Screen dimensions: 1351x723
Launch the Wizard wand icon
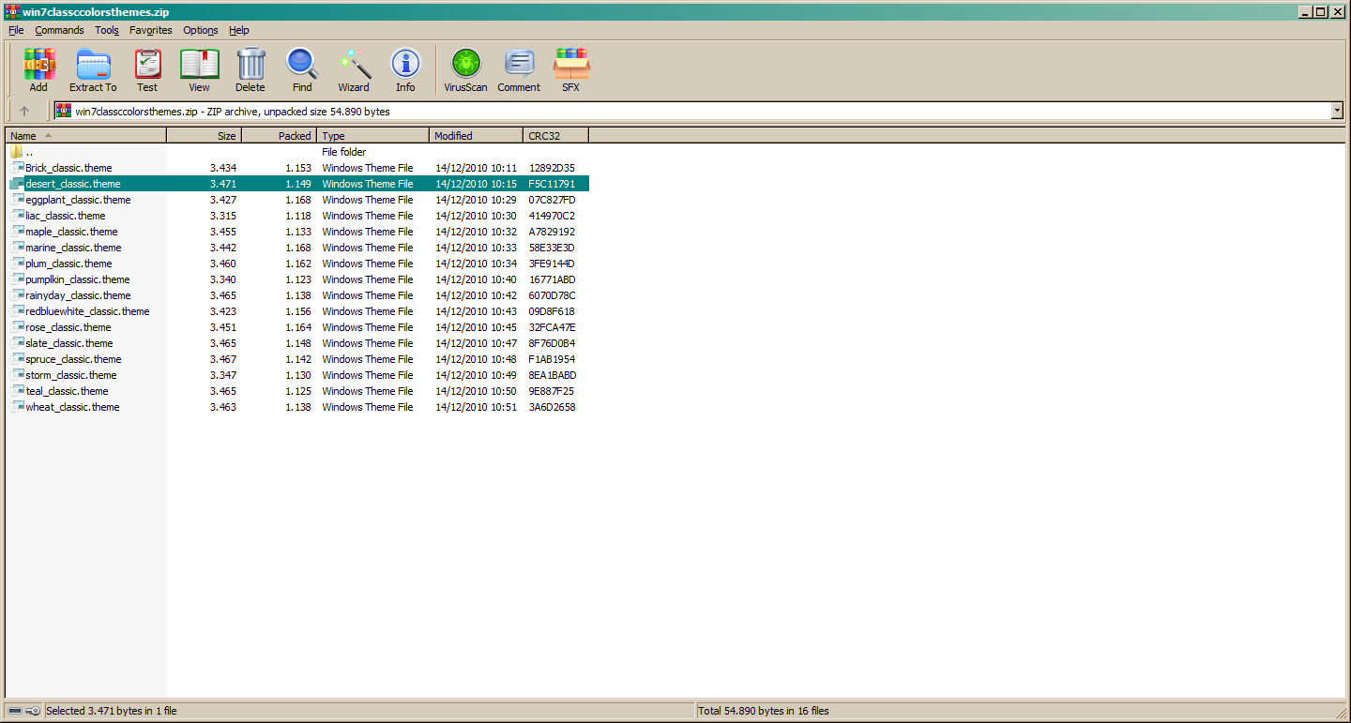[x=354, y=64]
